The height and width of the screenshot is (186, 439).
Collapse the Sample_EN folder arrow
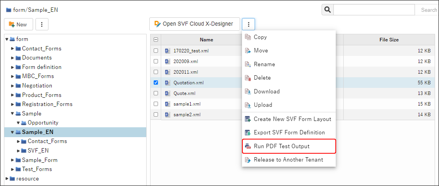[13, 132]
